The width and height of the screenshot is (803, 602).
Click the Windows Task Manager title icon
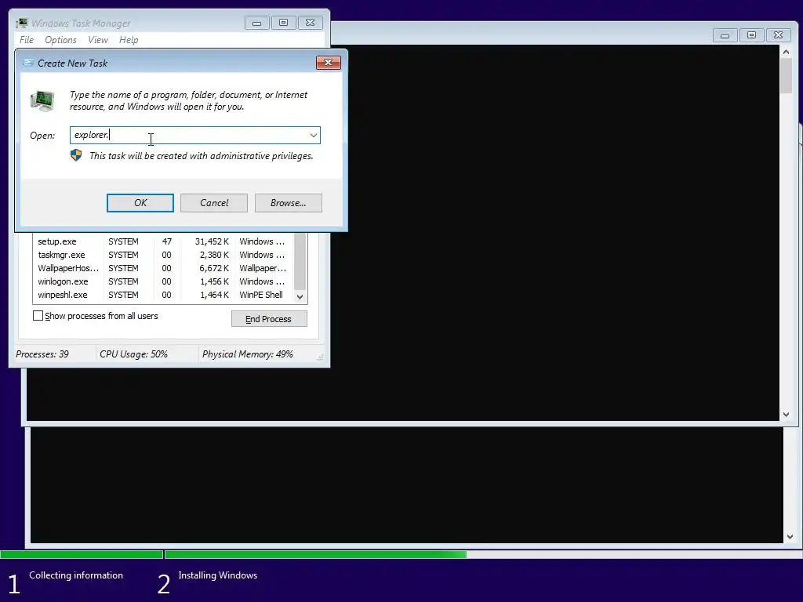(21, 23)
